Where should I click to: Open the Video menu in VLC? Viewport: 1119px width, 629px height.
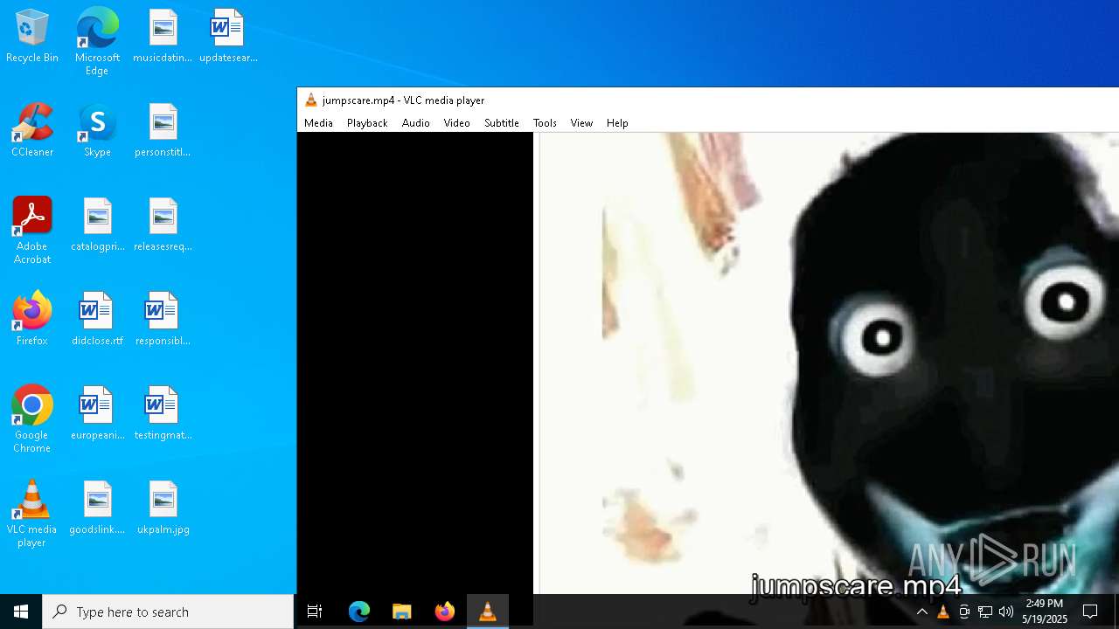tap(456, 123)
